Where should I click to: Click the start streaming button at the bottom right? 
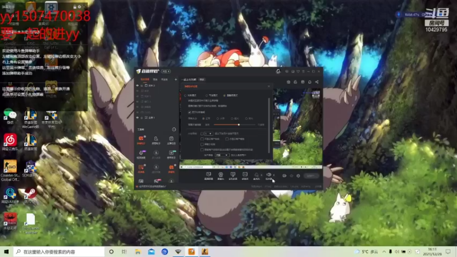click(x=311, y=176)
